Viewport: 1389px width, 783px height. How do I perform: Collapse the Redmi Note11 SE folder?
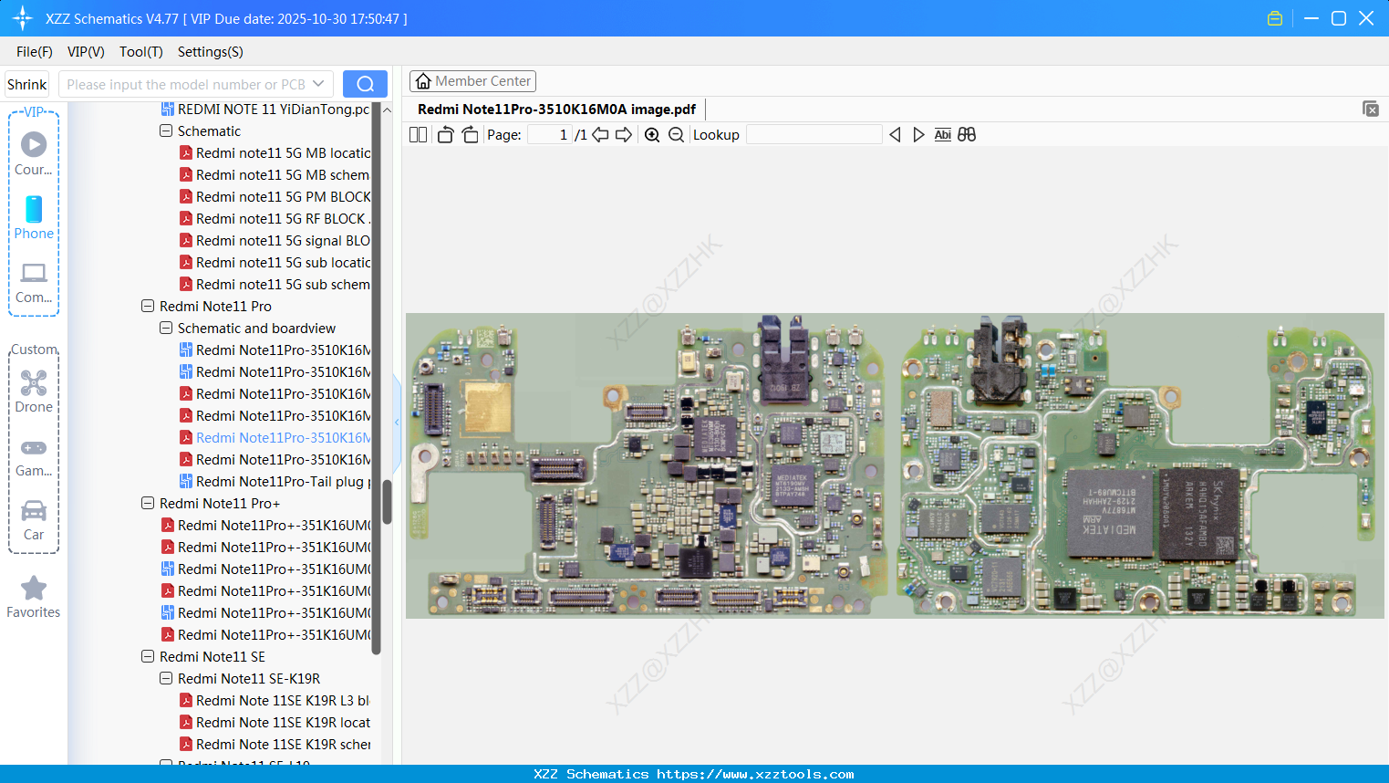(x=148, y=657)
